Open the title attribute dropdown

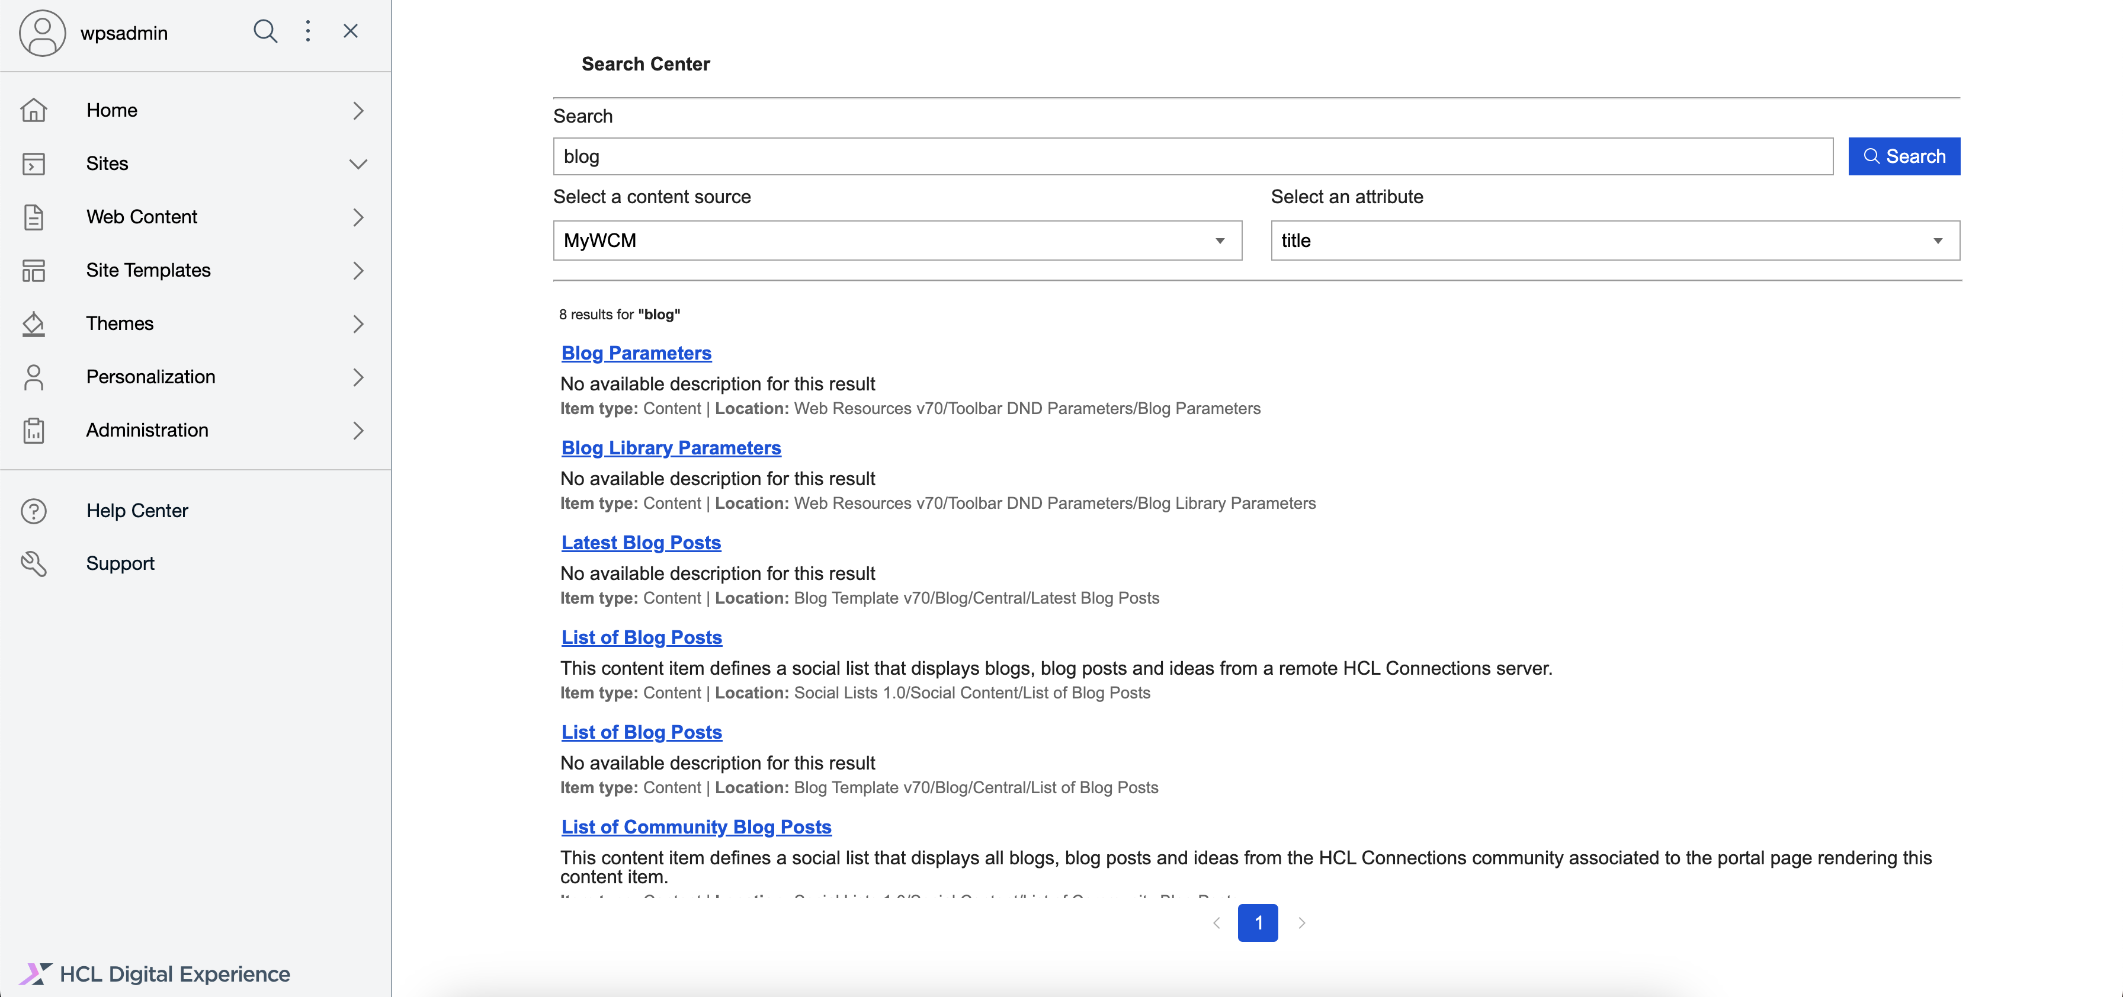point(1614,241)
